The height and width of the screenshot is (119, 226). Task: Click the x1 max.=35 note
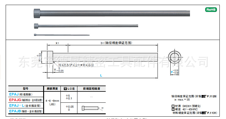click(x=182, y=100)
